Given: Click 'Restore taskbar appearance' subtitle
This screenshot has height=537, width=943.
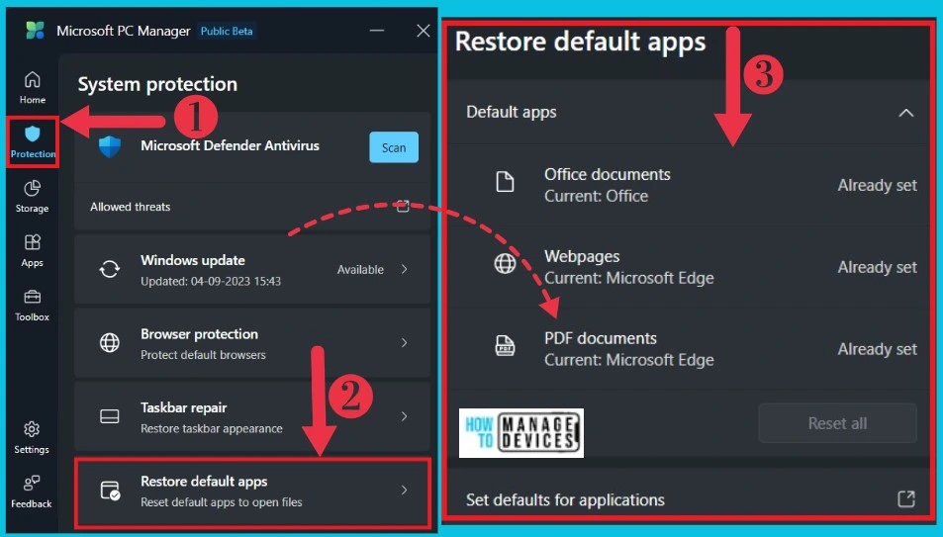Looking at the screenshot, I should 211,428.
